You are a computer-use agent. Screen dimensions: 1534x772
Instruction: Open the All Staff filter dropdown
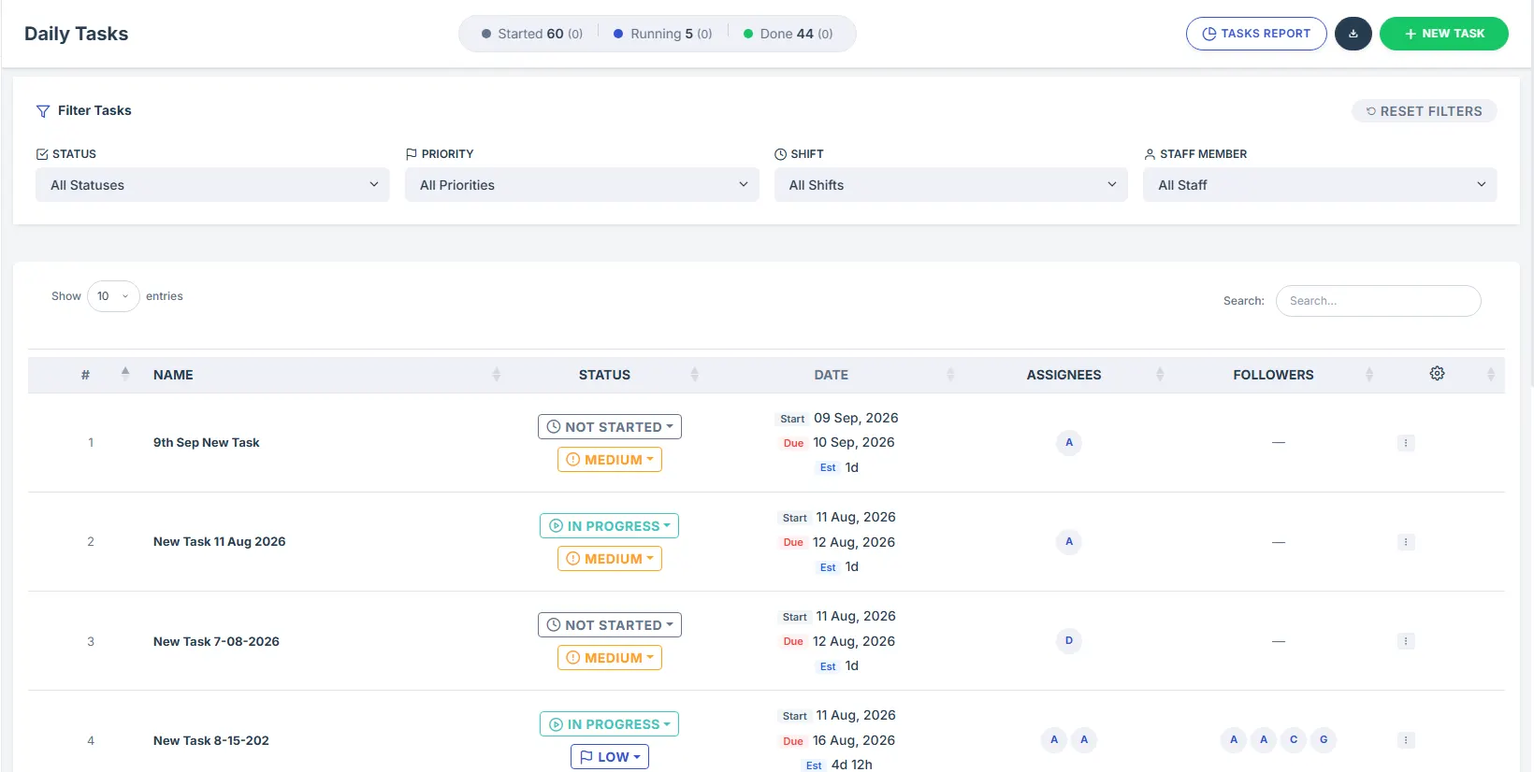[1320, 185]
